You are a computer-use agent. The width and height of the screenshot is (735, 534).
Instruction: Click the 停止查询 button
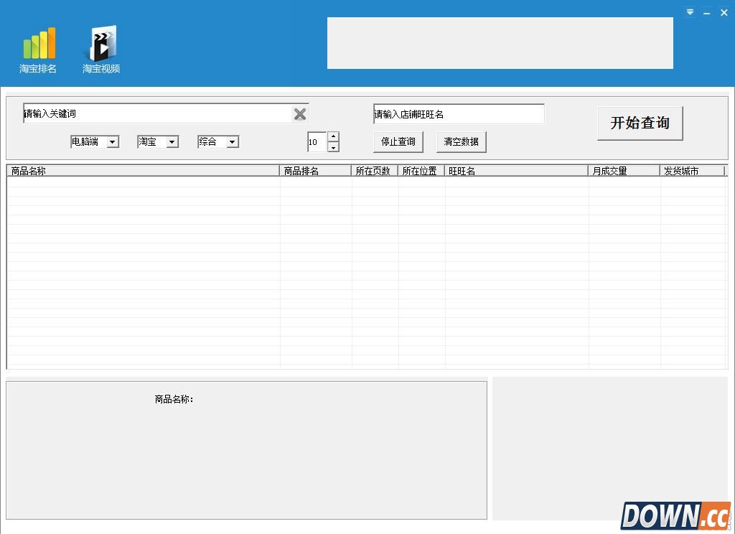point(398,141)
